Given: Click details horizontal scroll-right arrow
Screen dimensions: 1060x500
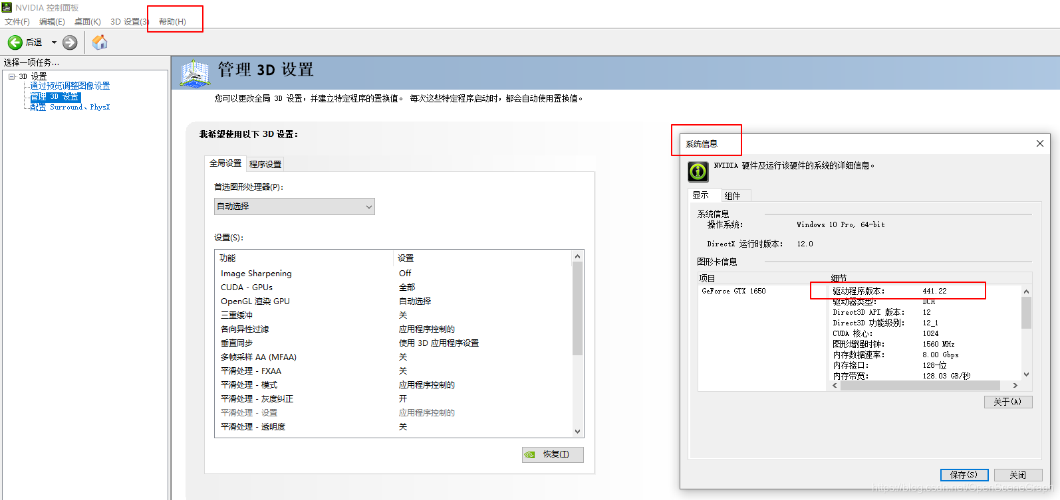Looking at the screenshot, I should click(1015, 385).
